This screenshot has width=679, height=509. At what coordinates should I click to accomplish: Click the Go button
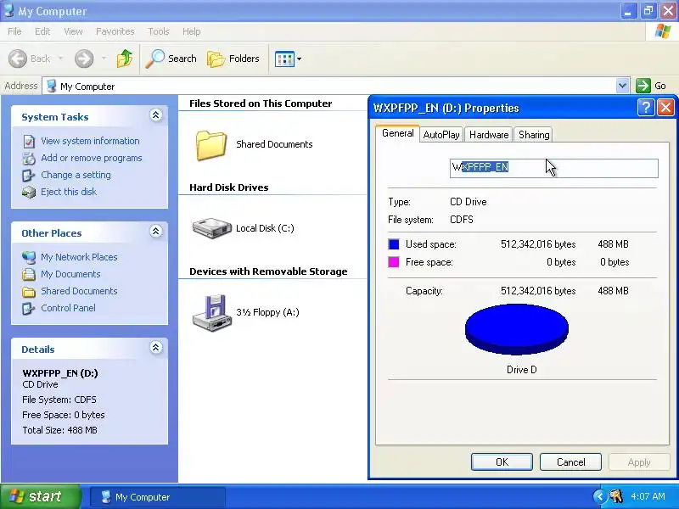coord(651,86)
